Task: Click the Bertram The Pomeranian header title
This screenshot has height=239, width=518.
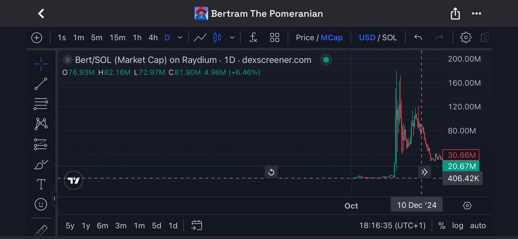Action: tap(267, 14)
